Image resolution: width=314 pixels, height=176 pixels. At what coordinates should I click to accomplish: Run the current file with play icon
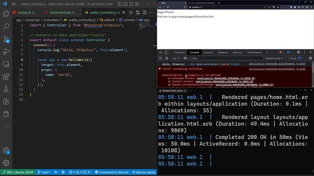point(131,12)
